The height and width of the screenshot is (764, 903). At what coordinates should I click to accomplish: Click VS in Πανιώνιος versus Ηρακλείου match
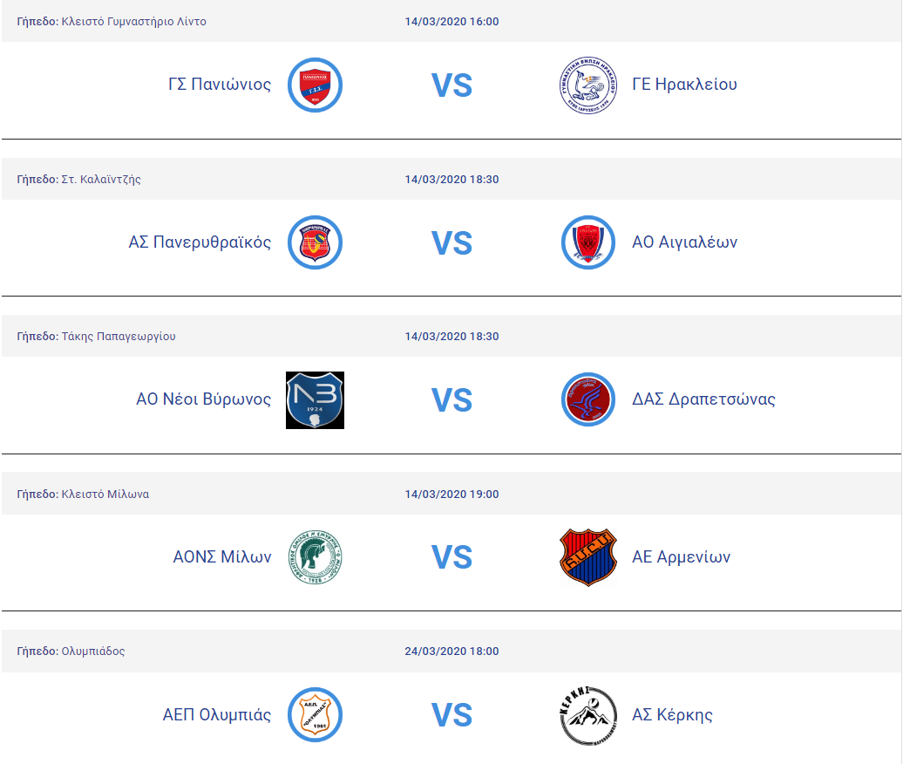[x=451, y=85]
